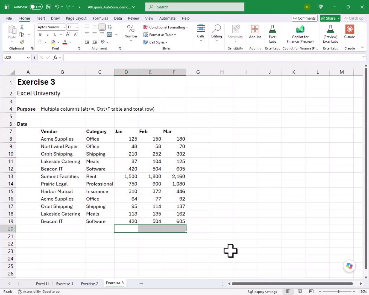Viewport: 369px width, 295px height.
Task: Click Fill Color yellow bucket
Action: tap(53, 42)
